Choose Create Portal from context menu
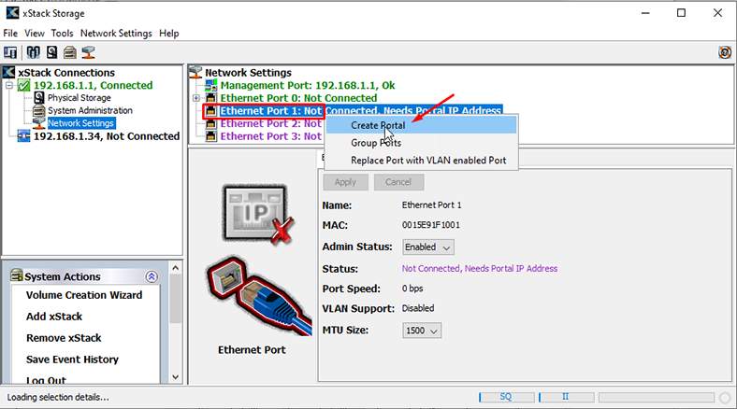Image resolution: width=737 pixels, height=409 pixels. pos(422,125)
